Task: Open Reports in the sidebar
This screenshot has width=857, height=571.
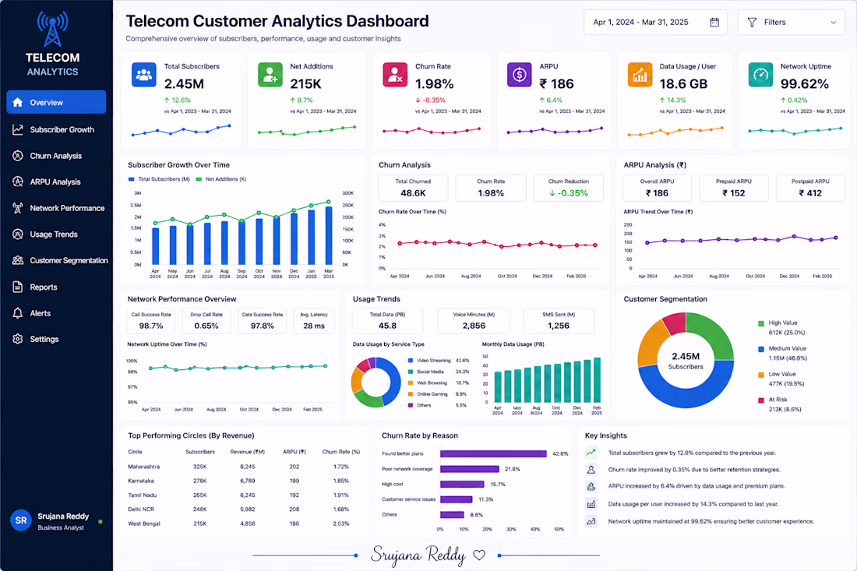Action: 56,287
